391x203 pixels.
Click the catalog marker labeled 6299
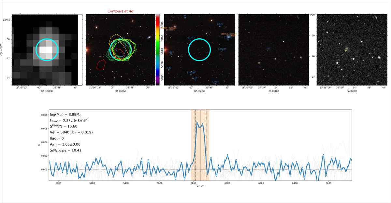[x=220, y=26]
